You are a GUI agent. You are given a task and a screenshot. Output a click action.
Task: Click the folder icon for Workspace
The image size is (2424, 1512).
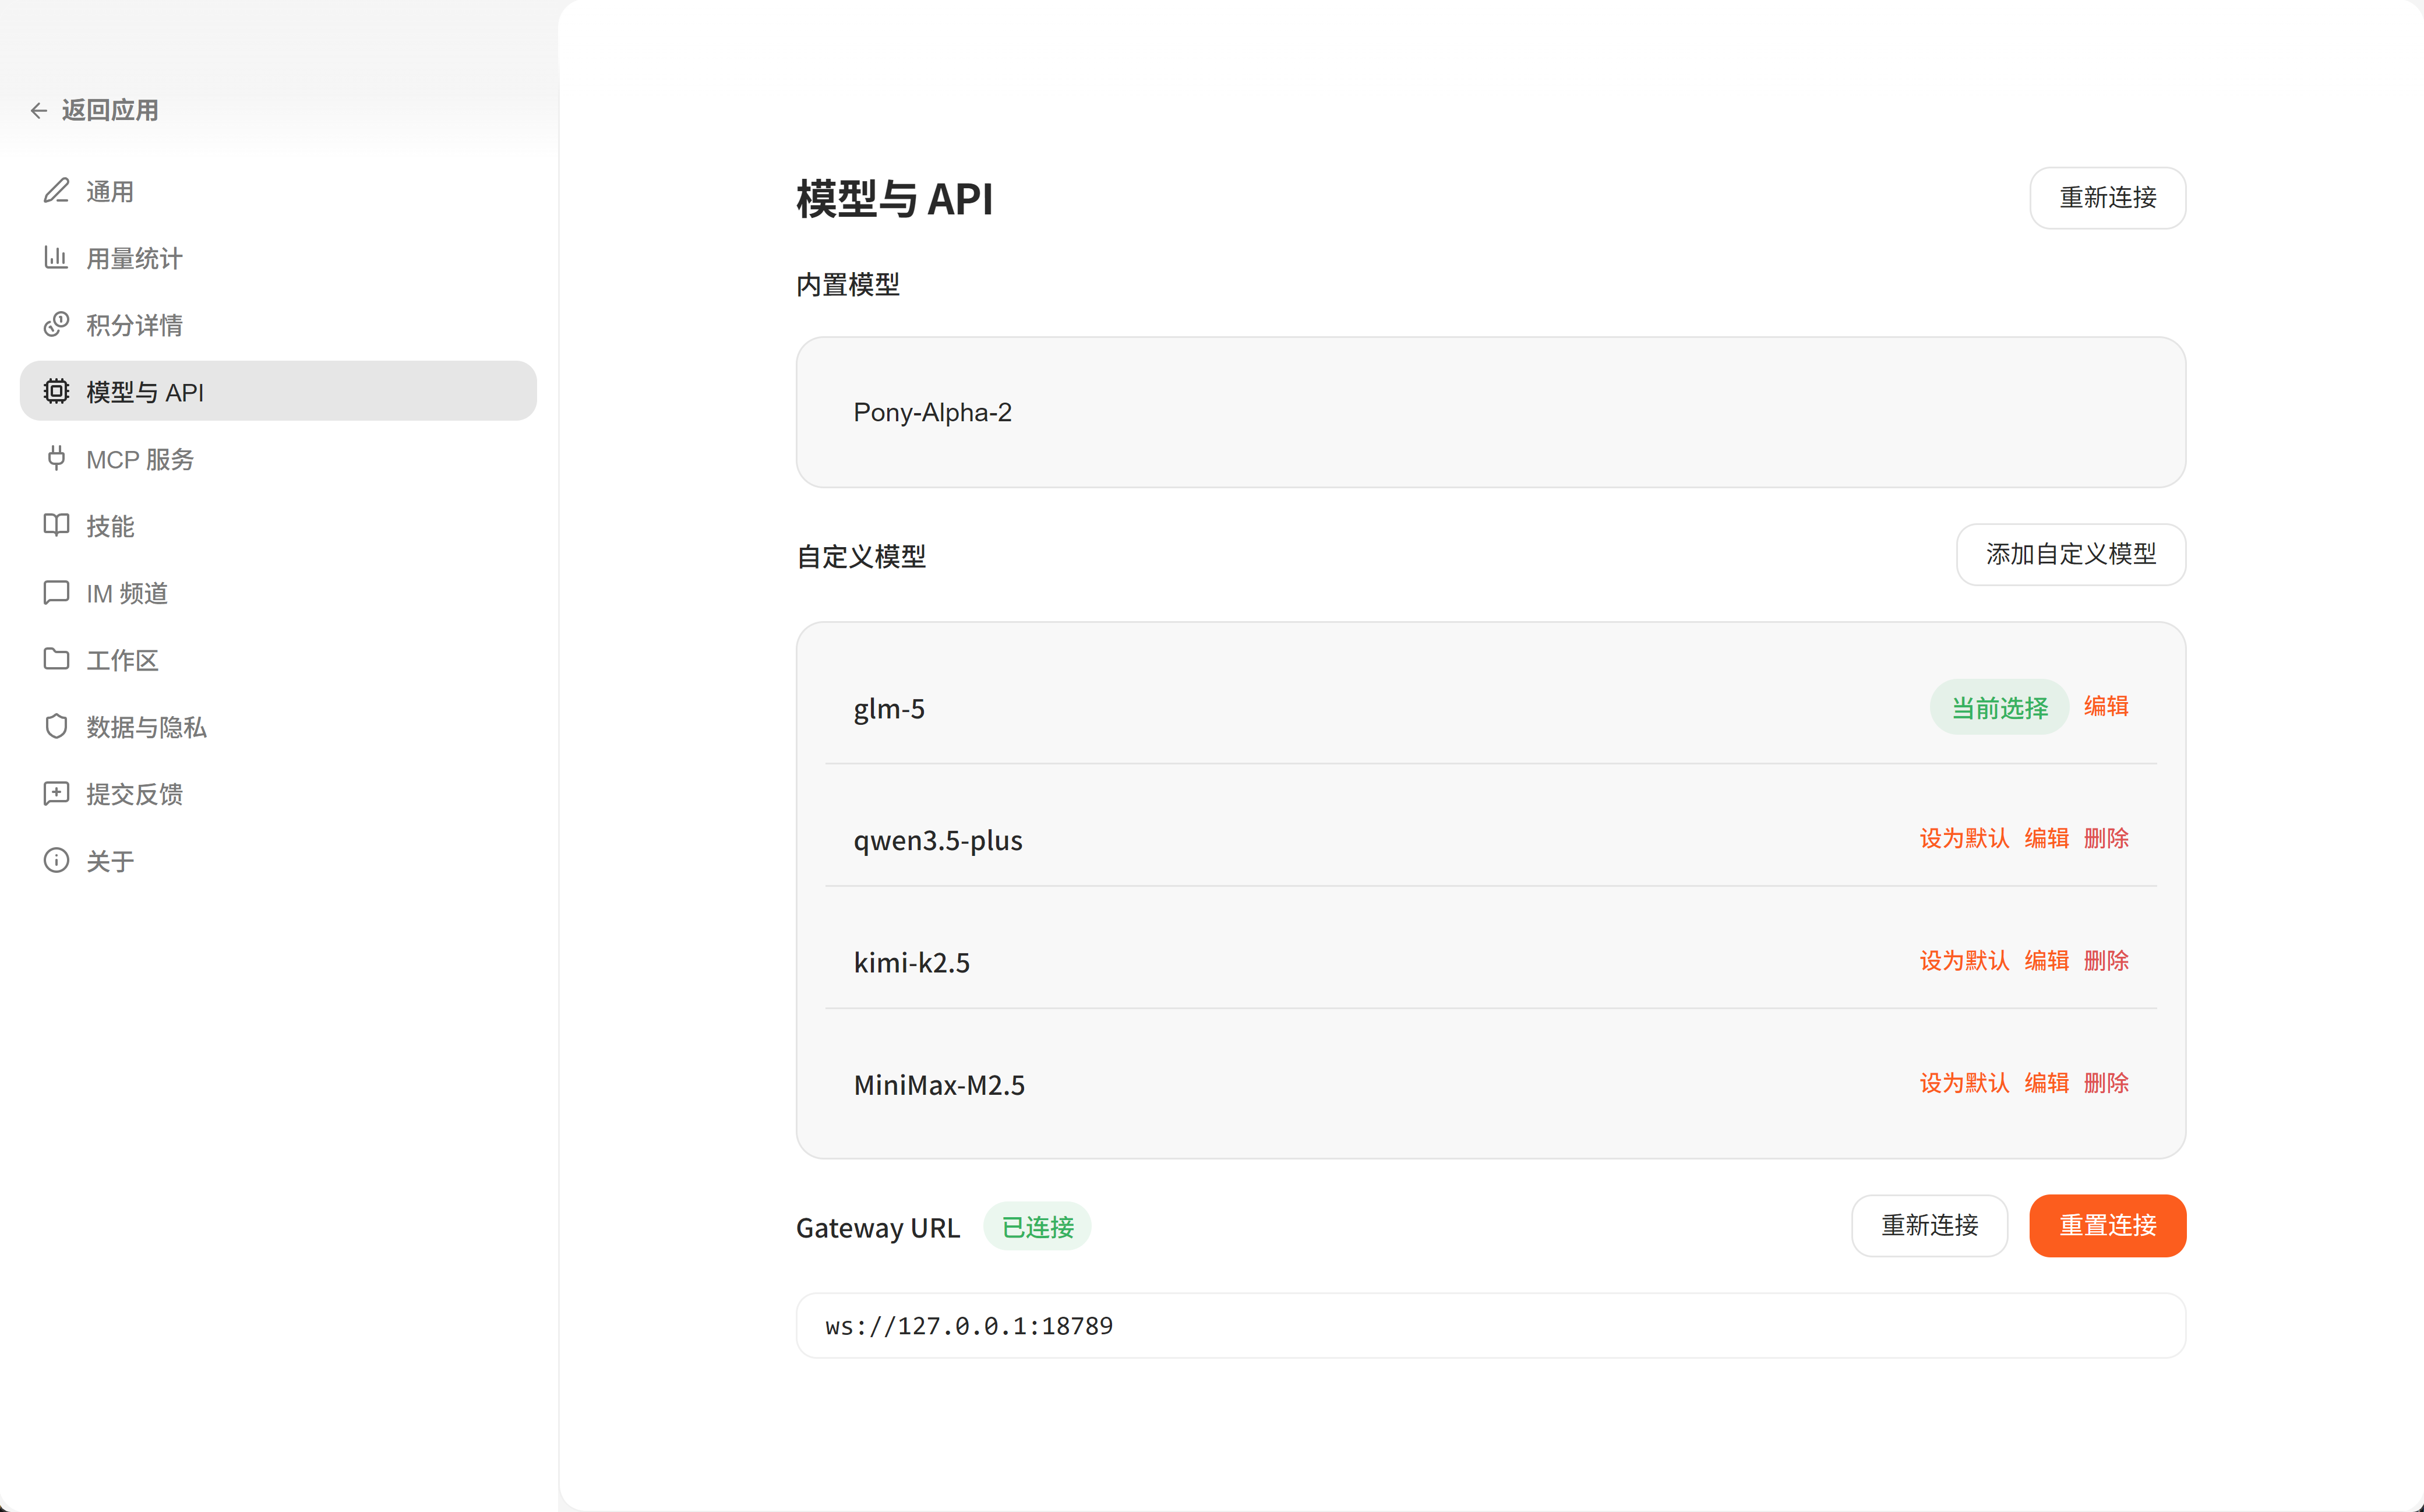click(56, 659)
